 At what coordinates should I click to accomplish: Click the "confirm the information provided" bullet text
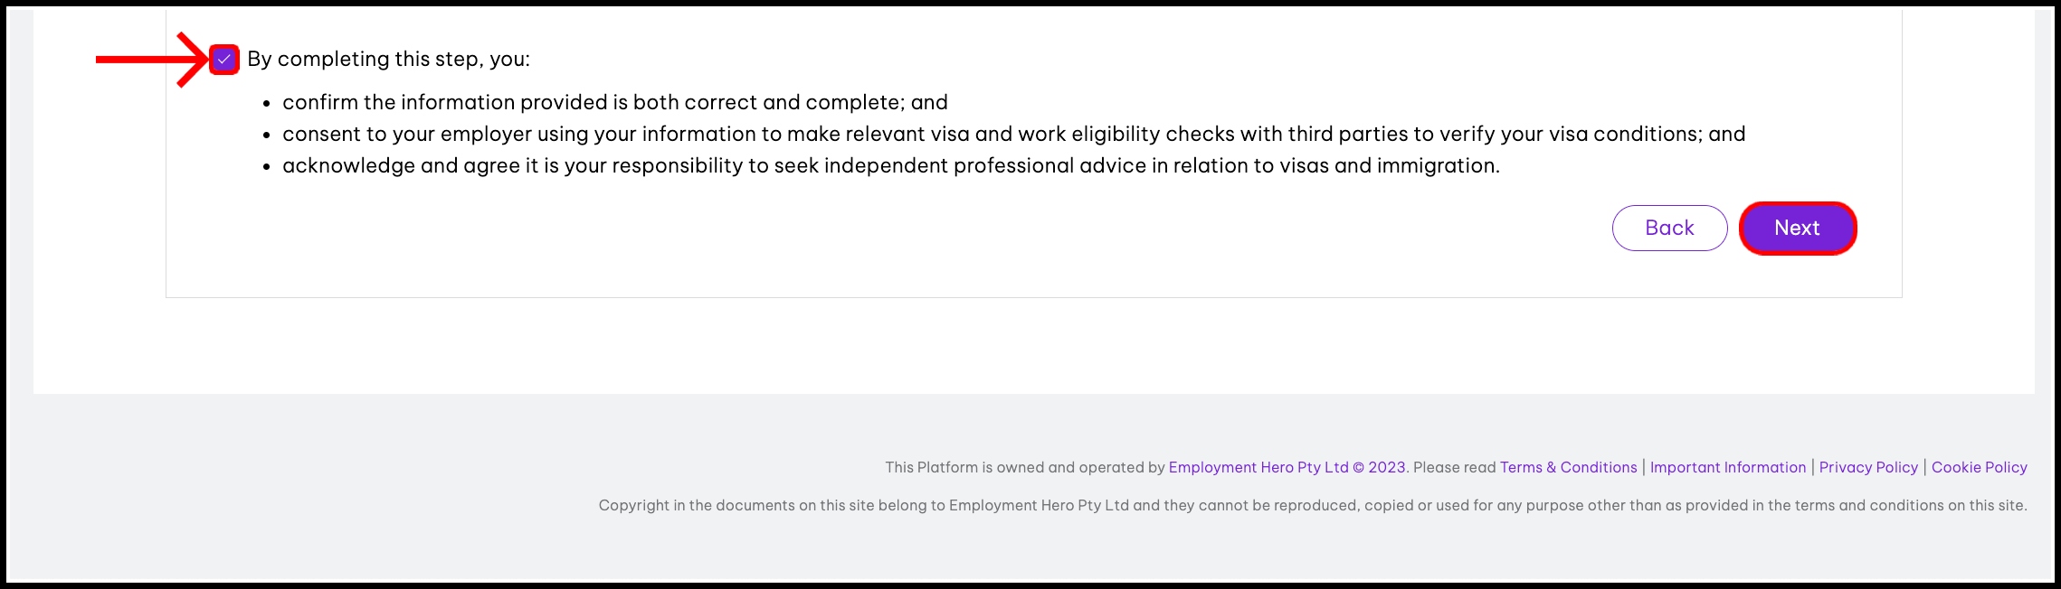point(614,103)
